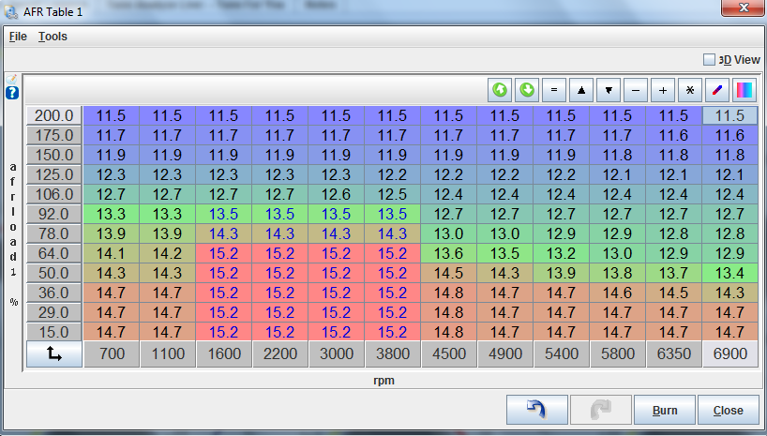Enable the 3D View checkbox
Screen dimensions: 767x436
pos(710,59)
